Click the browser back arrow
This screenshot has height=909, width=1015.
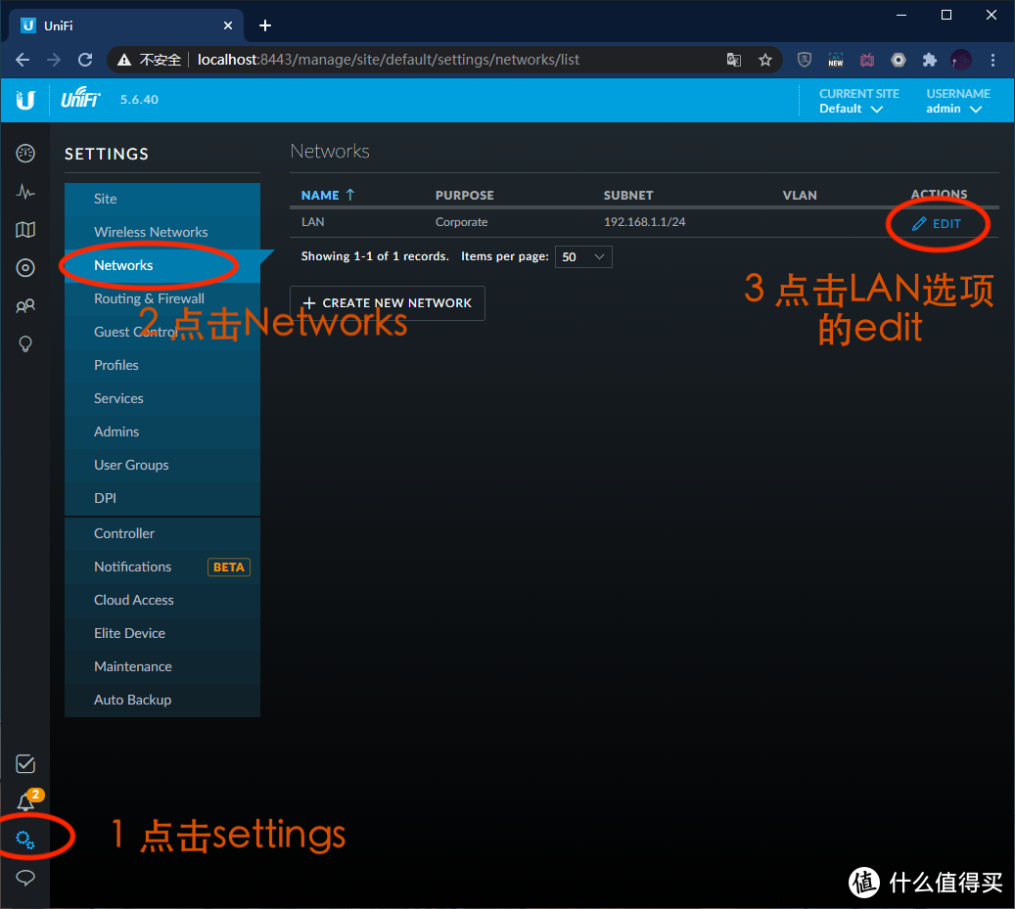click(x=23, y=60)
